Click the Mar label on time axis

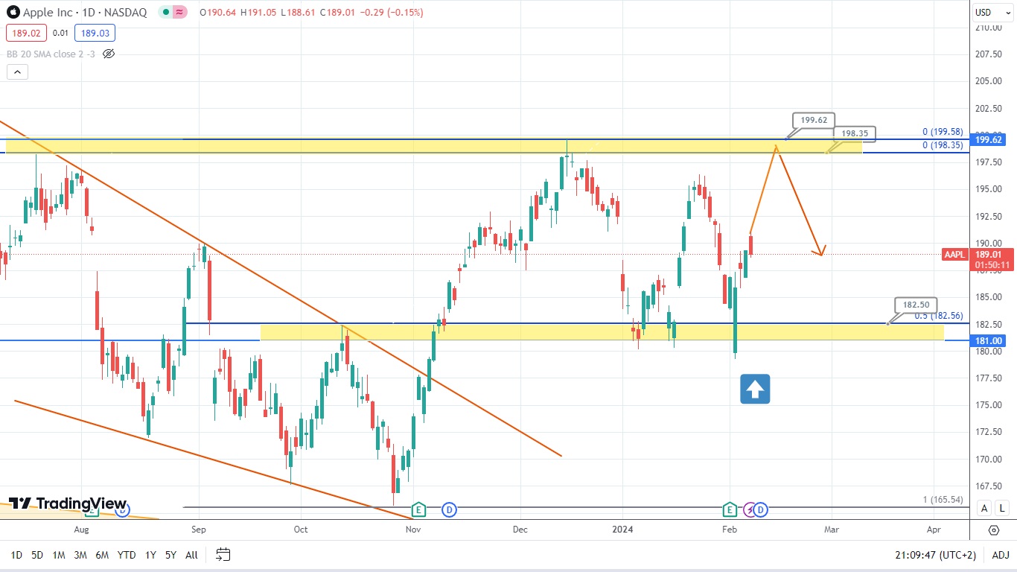click(831, 530)
